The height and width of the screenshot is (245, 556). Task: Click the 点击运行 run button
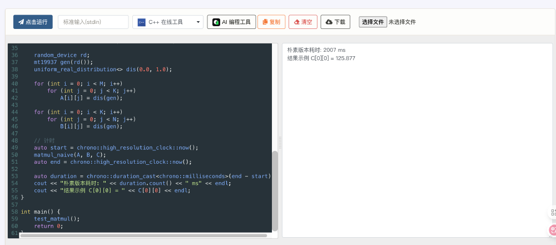tap(33, 22)
